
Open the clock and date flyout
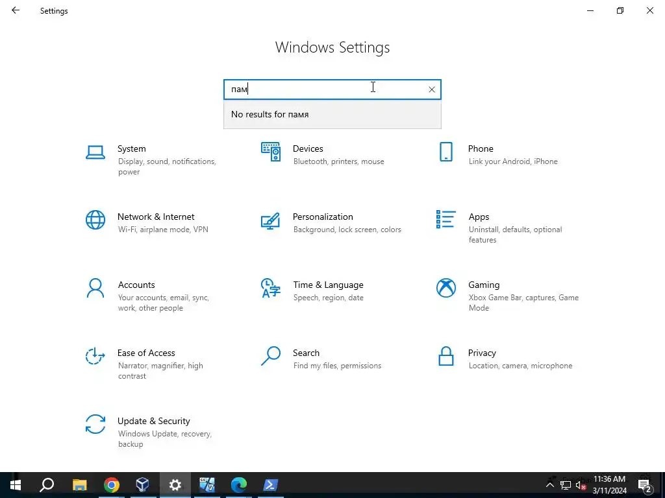point(609,485)
